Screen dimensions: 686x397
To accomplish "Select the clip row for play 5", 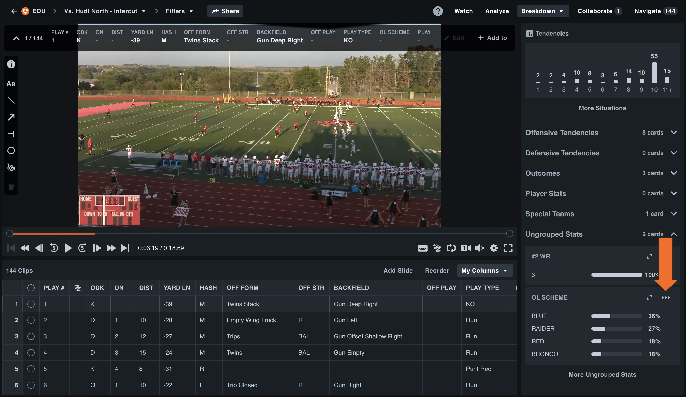I will pos(31,369).
